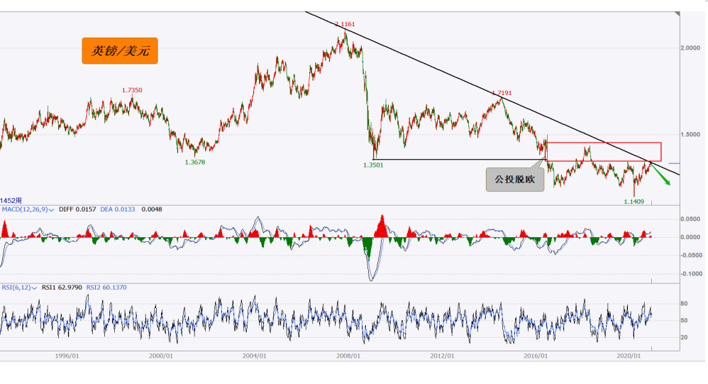Click the RSI 20 axis label

click(x=684, y=337)
